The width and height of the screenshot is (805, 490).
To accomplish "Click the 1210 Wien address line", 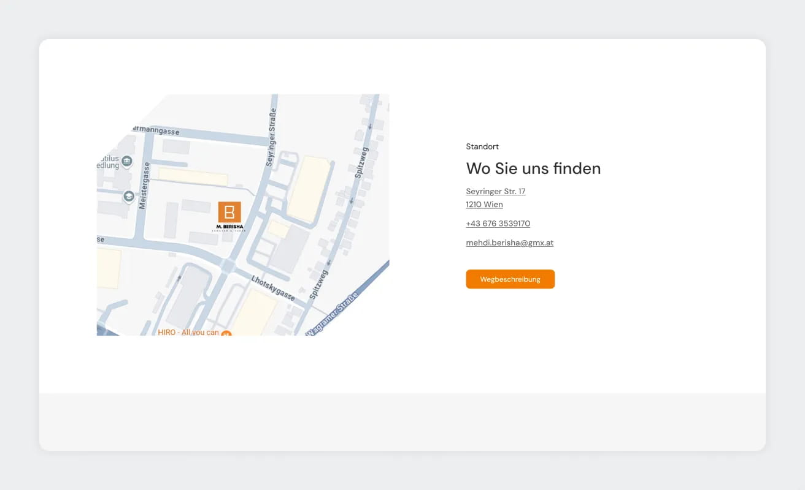I will click(484, 205).
